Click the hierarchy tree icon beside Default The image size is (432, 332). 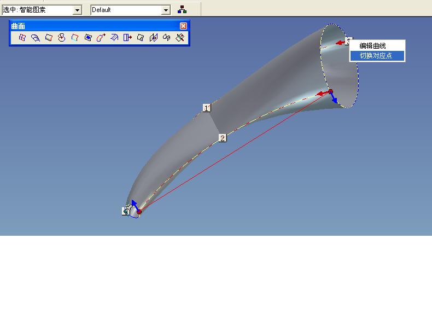coord(182,10)
